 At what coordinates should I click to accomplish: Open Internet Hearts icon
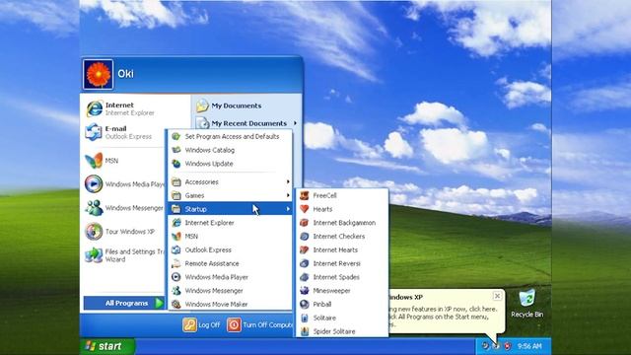pos(305,249)
